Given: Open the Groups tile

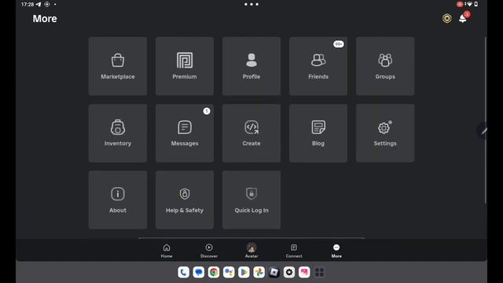Looking at the screenshot, I should [385, 66].
